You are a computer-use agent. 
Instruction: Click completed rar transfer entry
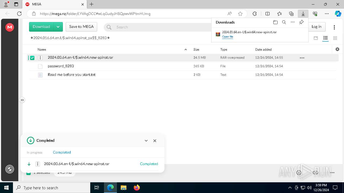[92, 164]
